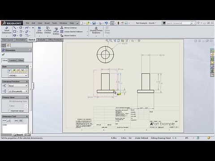Toggle the Override value checkbox
Viewport: 215px width, 161px height.
click(9, 111)
